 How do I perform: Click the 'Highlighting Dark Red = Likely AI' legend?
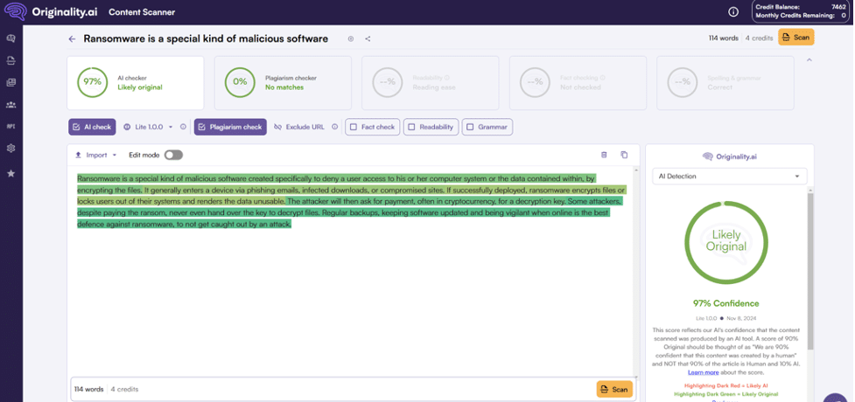(x=725, y=385)
